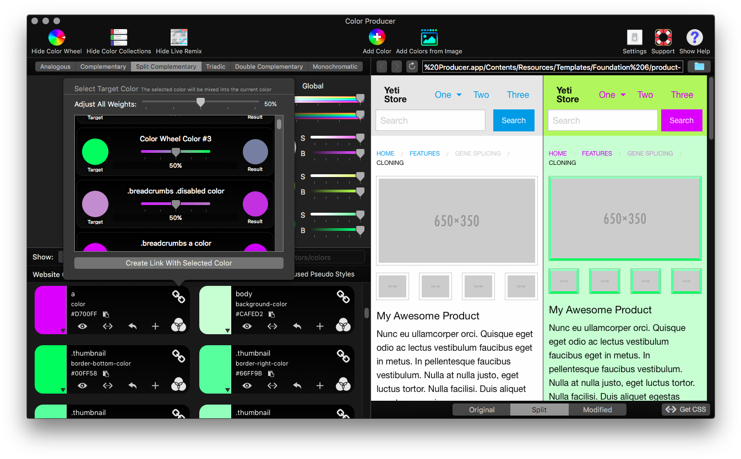Click Add Colors from Image icon
Viewport: 741px width, 459px height.
pyautogui.click(x=429, y=38)
